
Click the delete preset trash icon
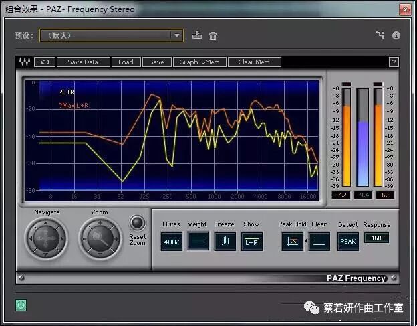[213, 35]
